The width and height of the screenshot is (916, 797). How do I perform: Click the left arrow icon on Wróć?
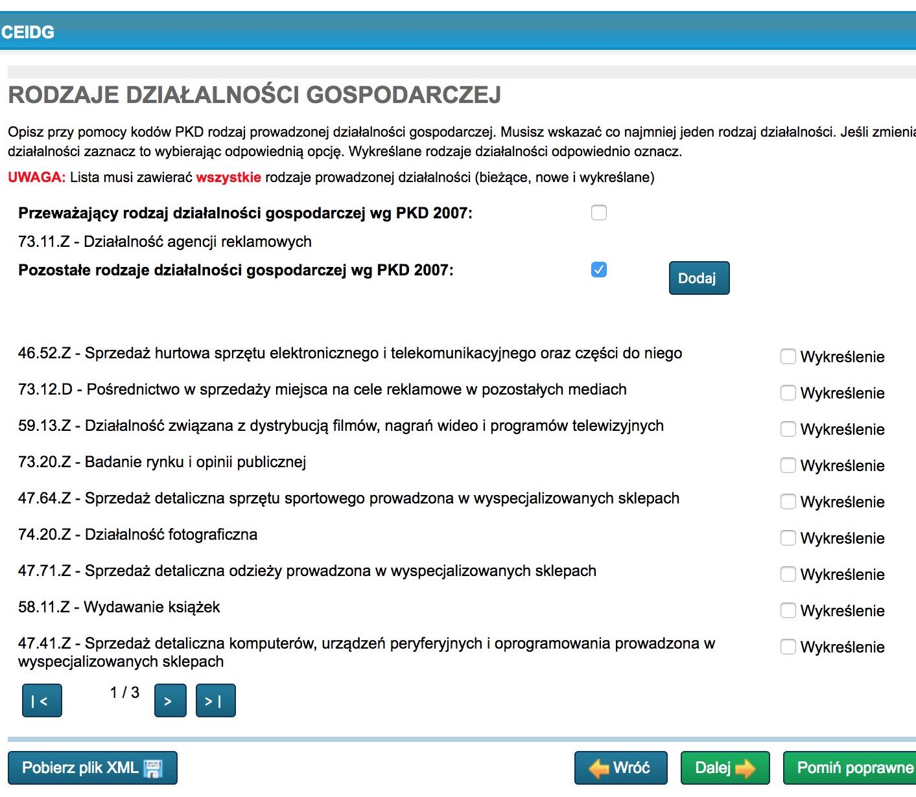(x=598, y=768)
